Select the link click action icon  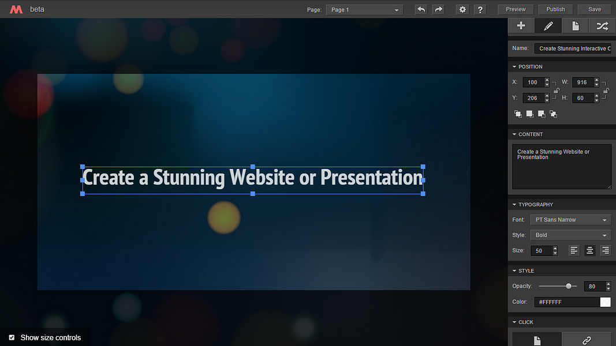pyautogui.click(x=587, y=340)
